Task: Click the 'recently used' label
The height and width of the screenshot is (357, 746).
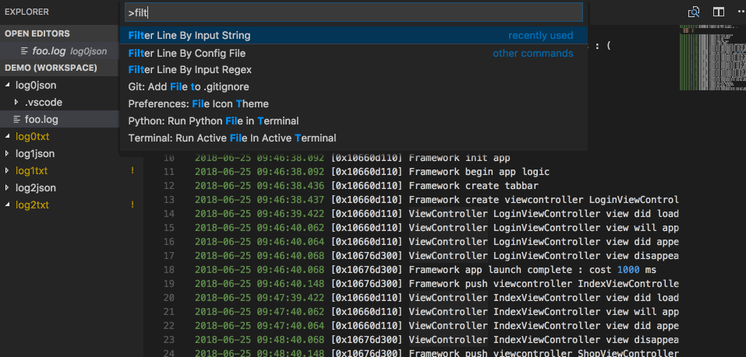Action: (540, 36)
